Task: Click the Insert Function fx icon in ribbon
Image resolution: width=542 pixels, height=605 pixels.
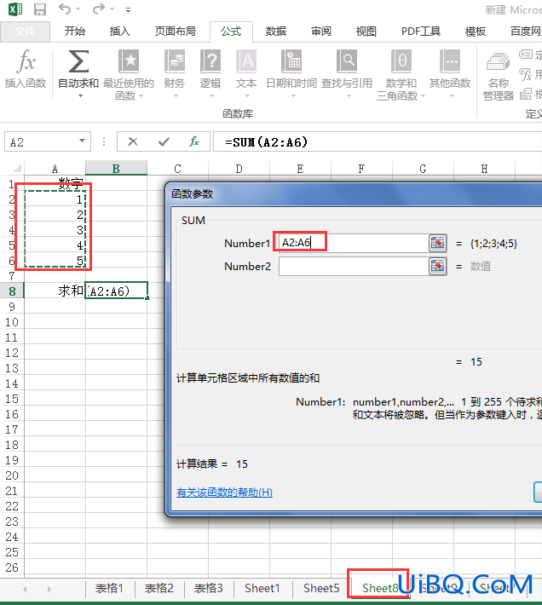Action: (x=26, y=61)
